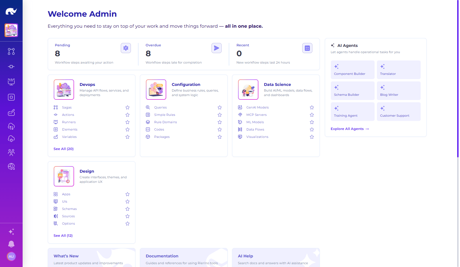Open the Documentation card

[x=184, y=258]
